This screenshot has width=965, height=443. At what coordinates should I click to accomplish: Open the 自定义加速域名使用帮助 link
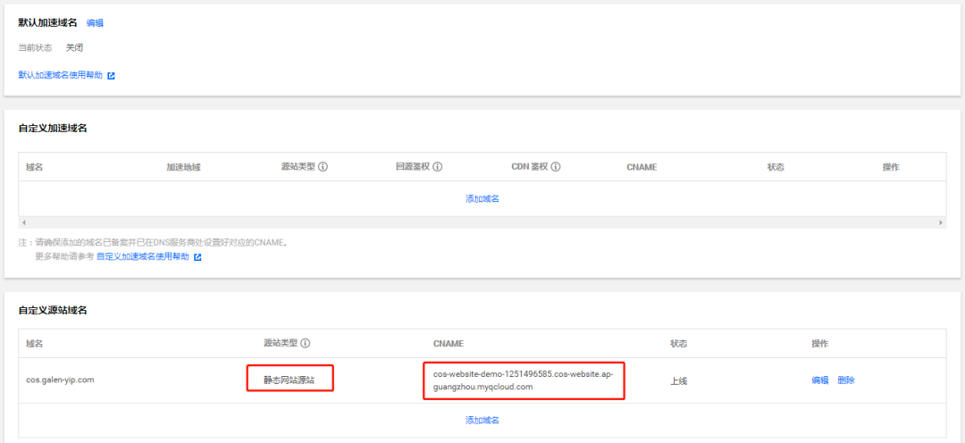[143, 257]
